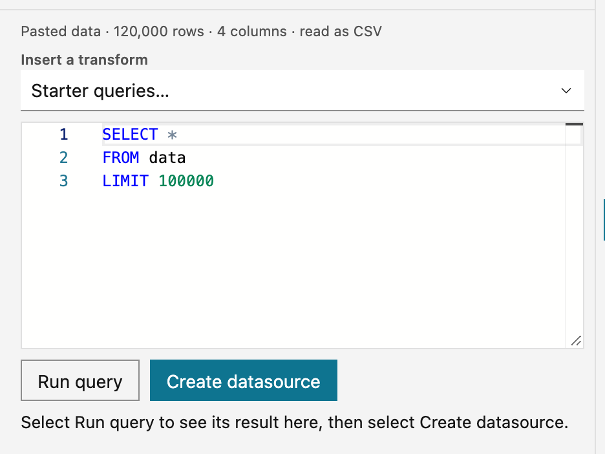Click the SELECT keyword on line 1

[x=130, y=135]
